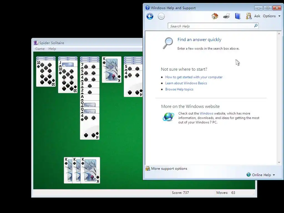The height and width of the screenshot is (213, 284).
Task: Open the Help and Support home icon
Action: click(x=215, y=16)
